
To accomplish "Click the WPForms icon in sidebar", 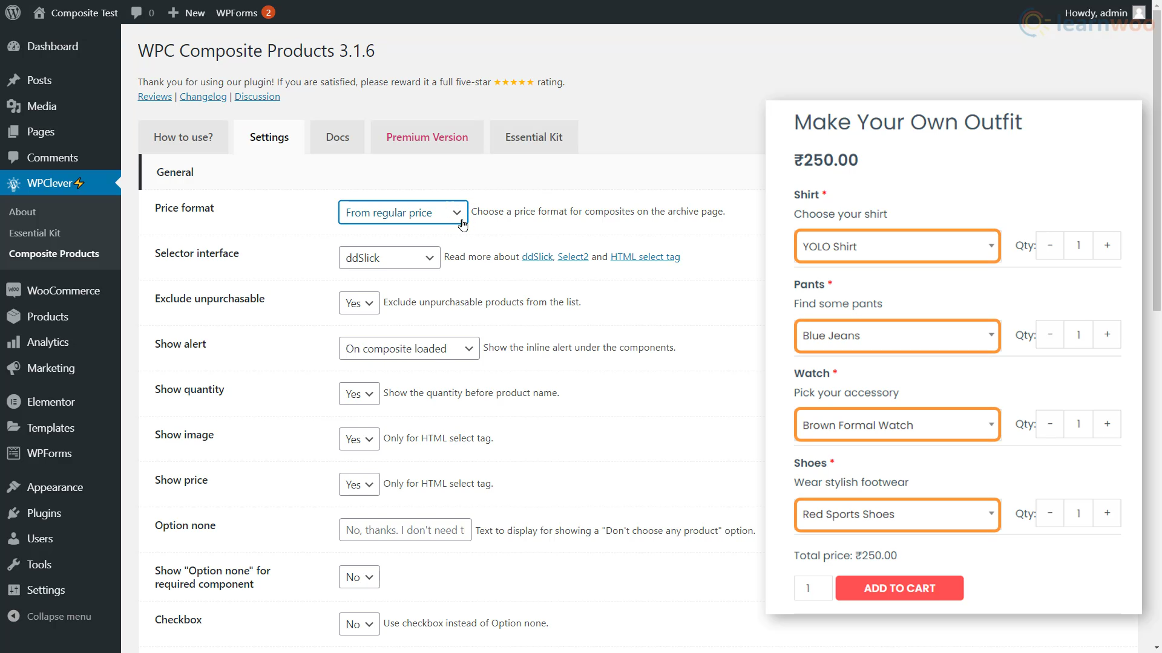I will click(x=13, y=453).
